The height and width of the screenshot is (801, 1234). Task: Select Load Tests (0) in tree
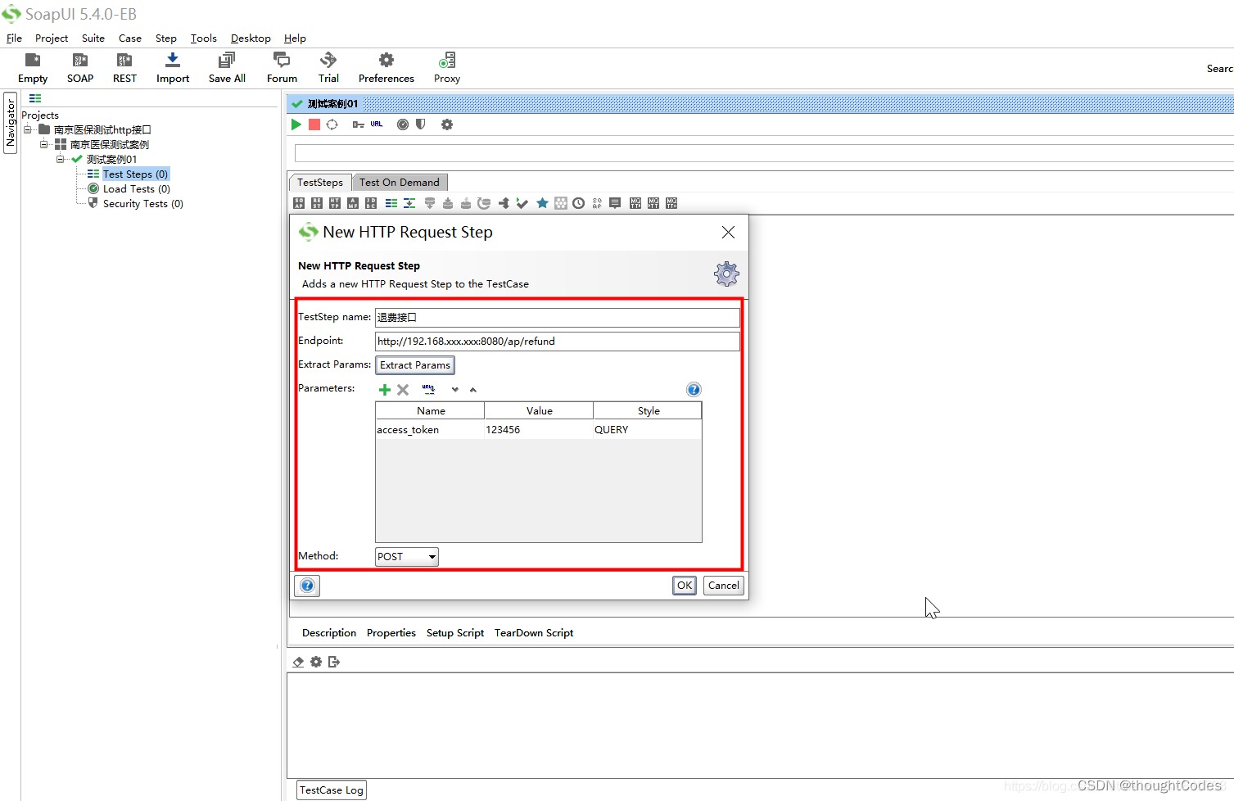coord(137,189)
